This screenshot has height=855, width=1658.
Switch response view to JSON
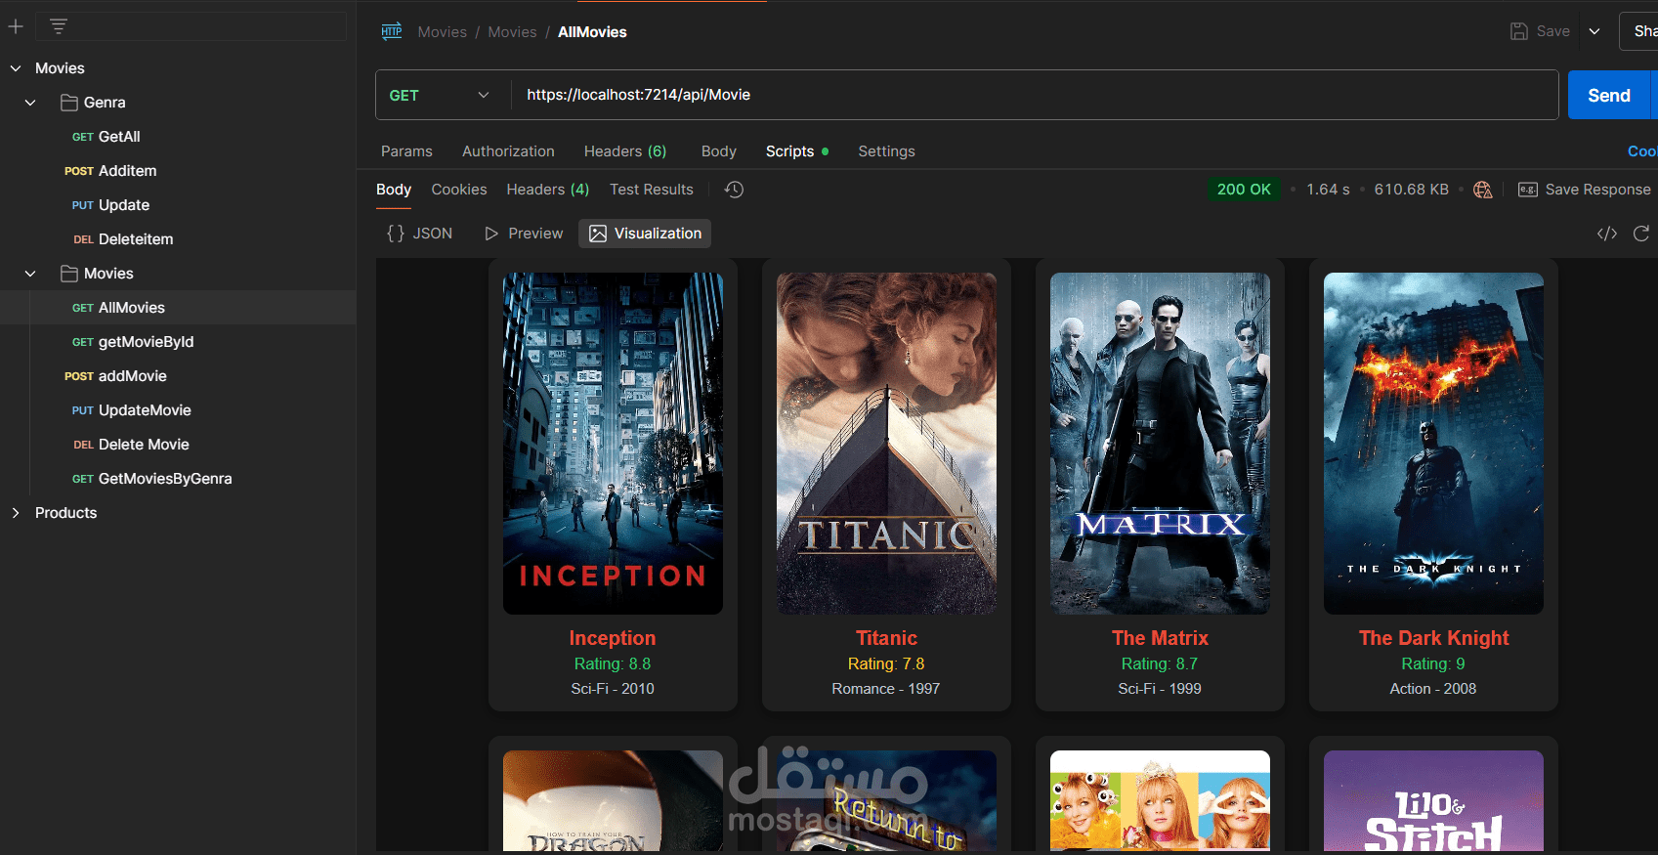click(x=420, y=234)
